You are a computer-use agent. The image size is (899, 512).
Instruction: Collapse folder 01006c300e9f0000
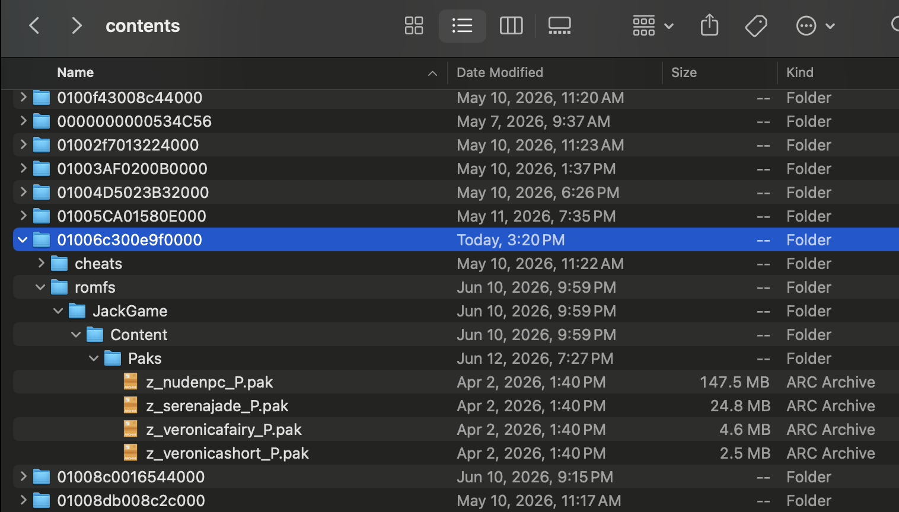pos(23,239)
